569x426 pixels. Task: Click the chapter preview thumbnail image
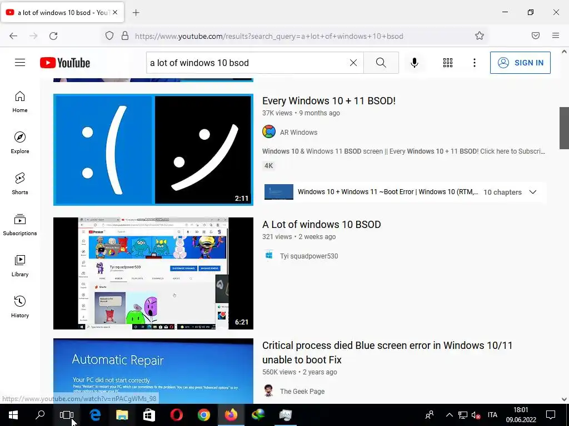[x=279, y=192]
